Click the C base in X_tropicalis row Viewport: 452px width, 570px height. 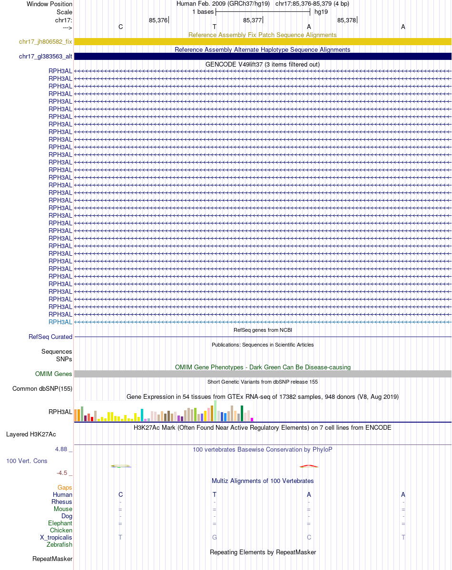pyautogui.click(x=309, y=537)
